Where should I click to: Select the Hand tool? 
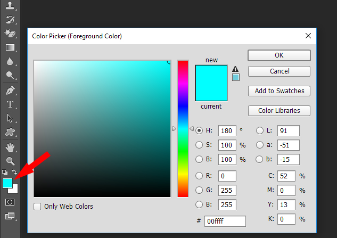coord(10,147)
